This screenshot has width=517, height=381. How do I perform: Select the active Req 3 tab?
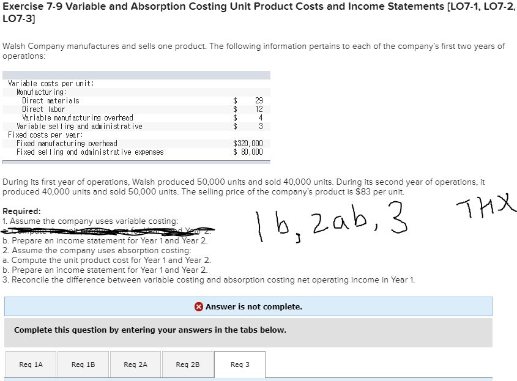pyautogui.click(x=239, y=364)
